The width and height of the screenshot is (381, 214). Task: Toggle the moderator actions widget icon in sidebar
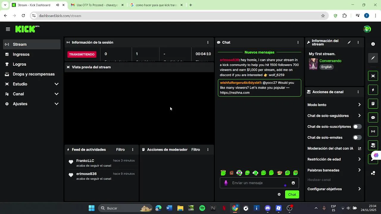coord(373,104)
